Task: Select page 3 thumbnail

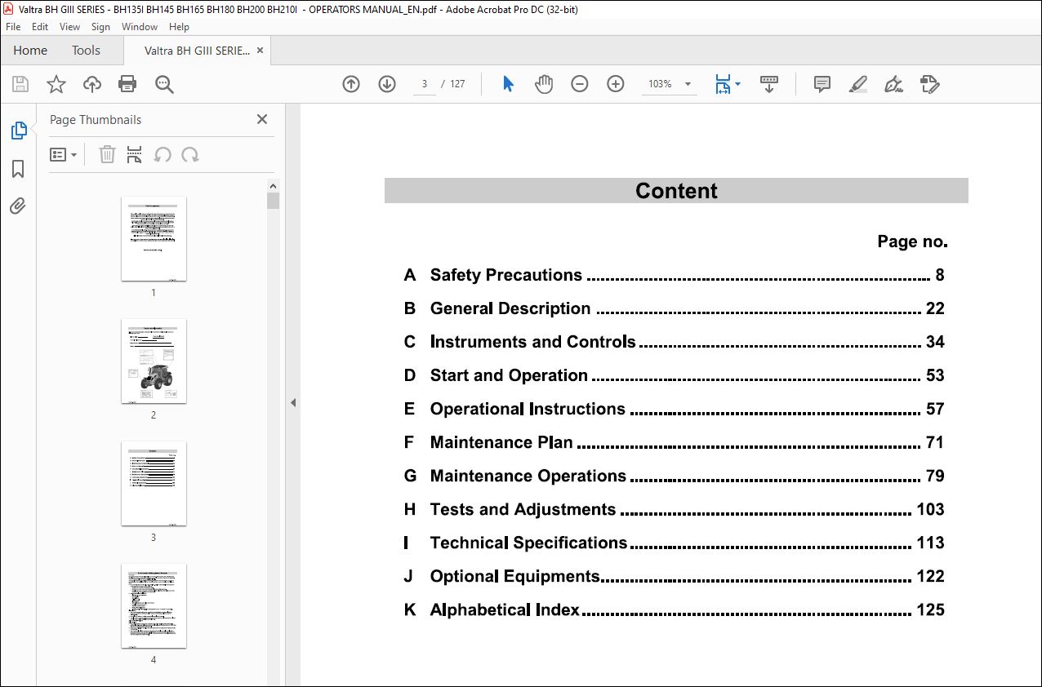Action: [154, 484]
